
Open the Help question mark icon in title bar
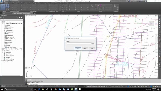(x=145, y=1)
